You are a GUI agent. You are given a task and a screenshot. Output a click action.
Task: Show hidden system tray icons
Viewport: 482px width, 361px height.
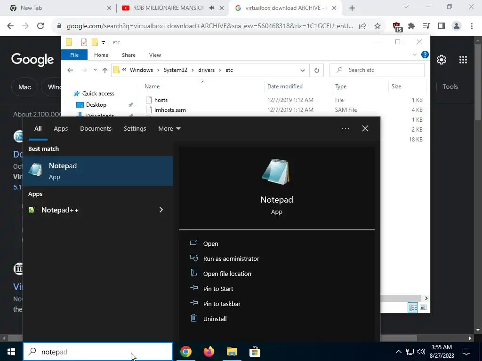398,352
